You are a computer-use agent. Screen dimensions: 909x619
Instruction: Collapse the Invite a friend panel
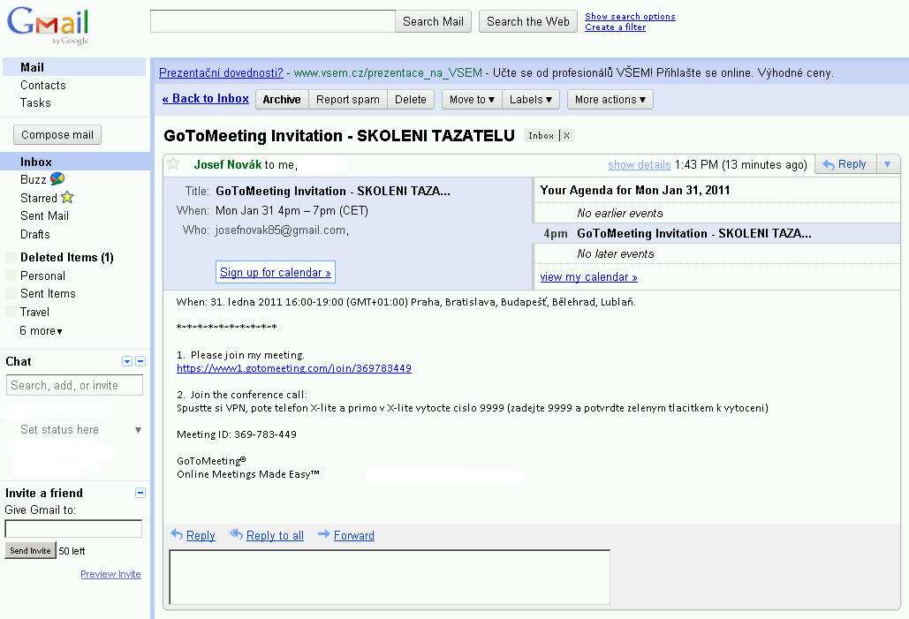pos(140,493)
